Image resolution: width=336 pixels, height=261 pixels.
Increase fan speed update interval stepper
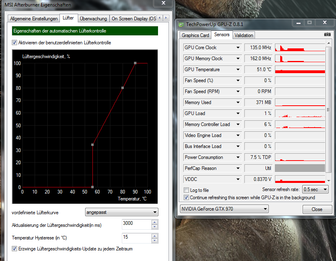pos(154,222)
